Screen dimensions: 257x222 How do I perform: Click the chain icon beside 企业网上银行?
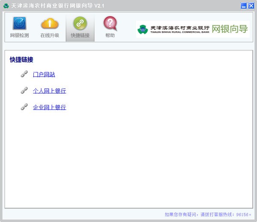[x=24, y=107]
